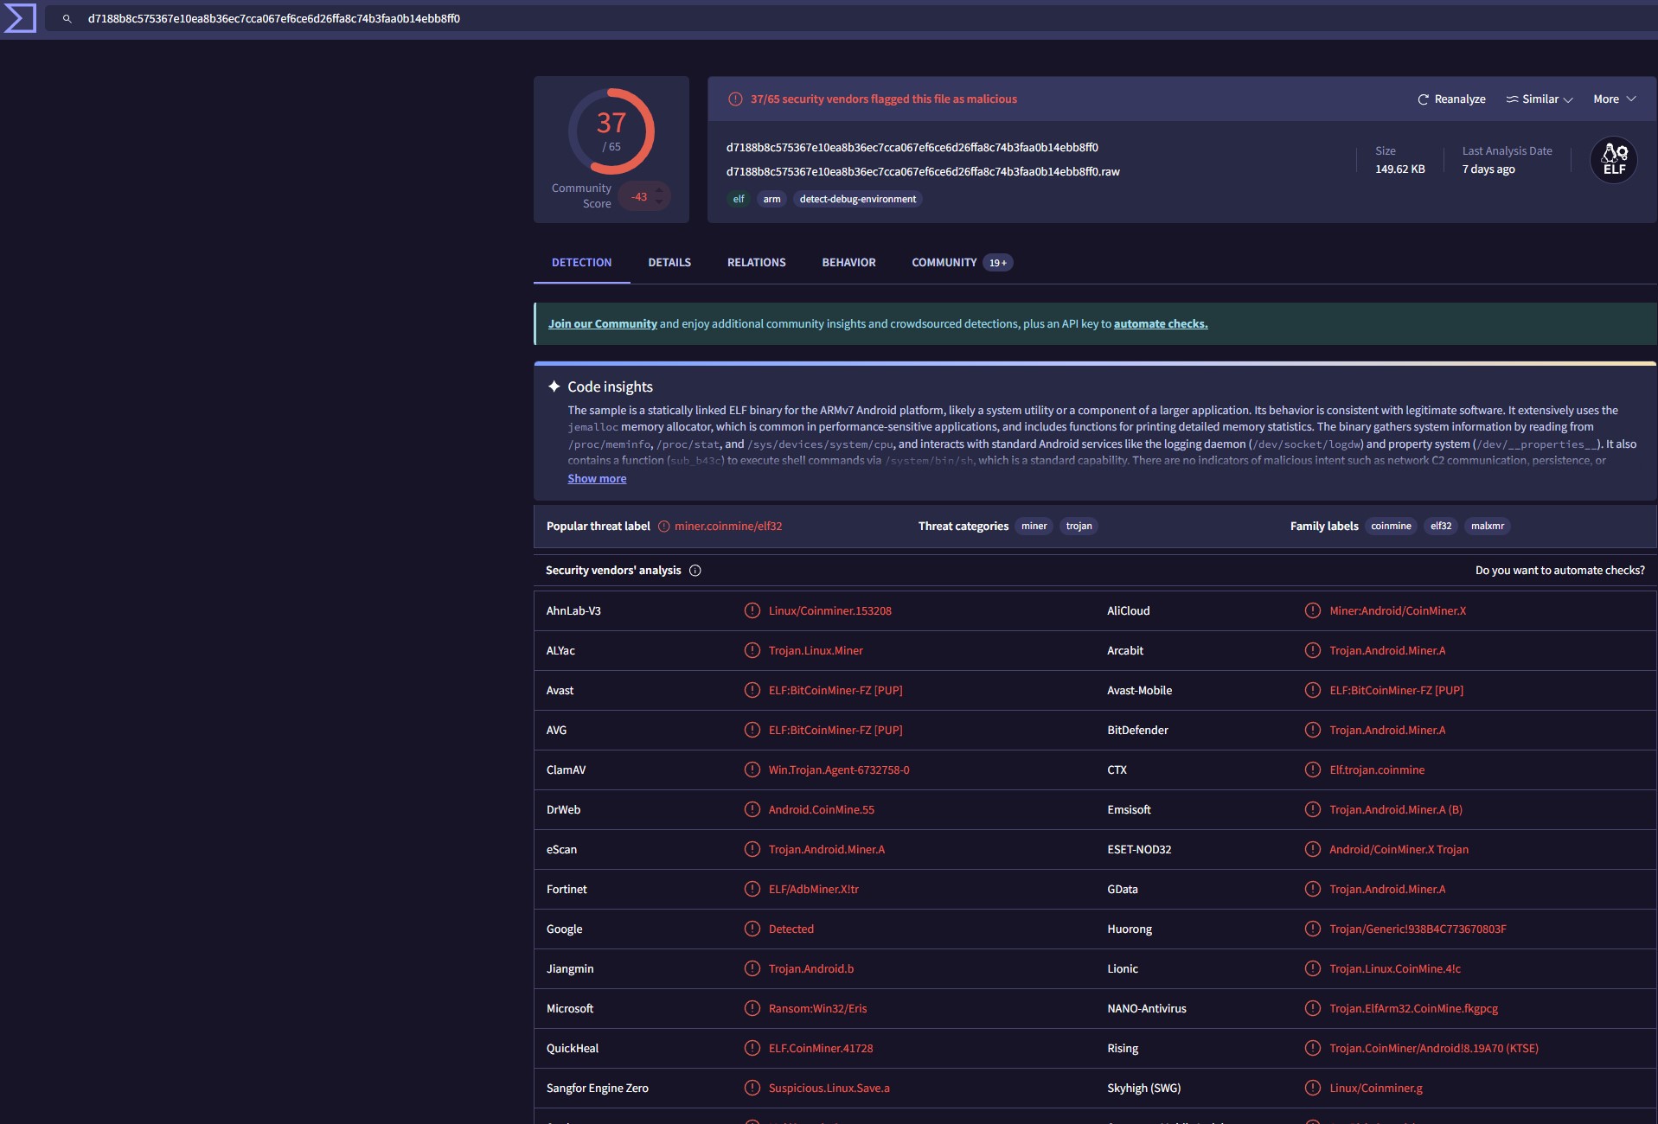
Task: Click ELF/AdbMiner.X!tr detection text
Action: 813,889
